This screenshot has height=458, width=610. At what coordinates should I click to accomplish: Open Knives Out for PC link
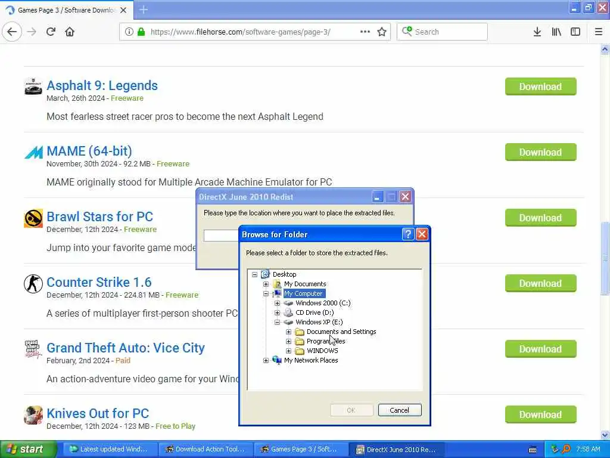[x=98, y=414]
